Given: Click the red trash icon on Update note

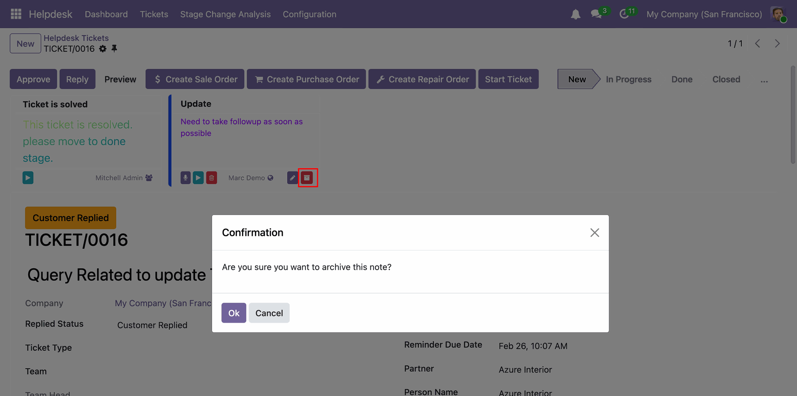Looking at the screenshot, I should (212, 178).
